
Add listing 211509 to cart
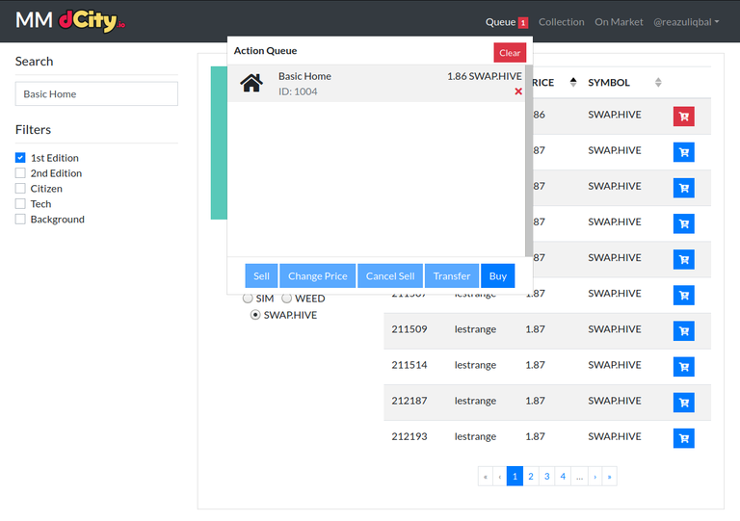683,331
